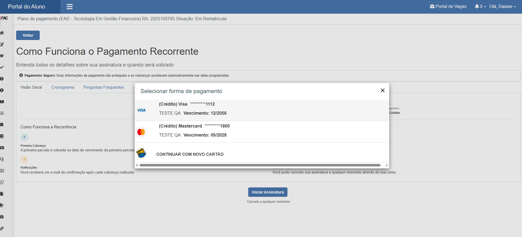The image size is (522, 237).
Task: Open the home icon in the sidebar
Action: pyautogui.click(x=2, y=33)
